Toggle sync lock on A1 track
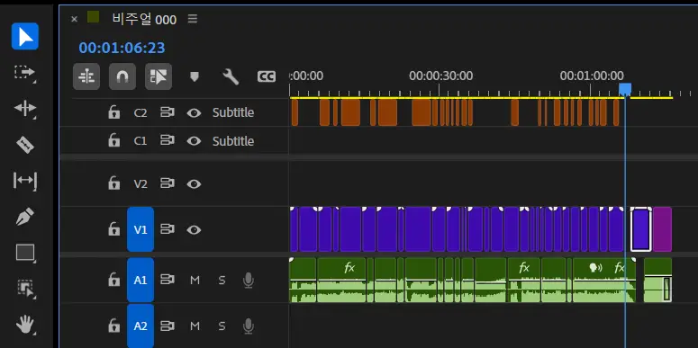698x348 pixels. (167, 280)
